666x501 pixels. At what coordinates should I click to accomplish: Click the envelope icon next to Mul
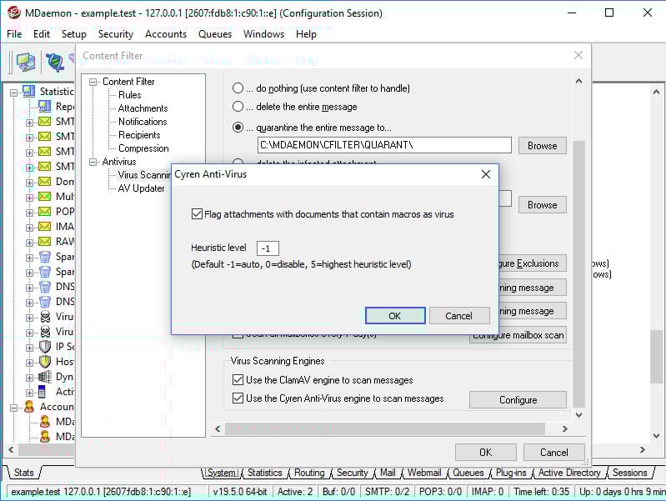(x=45, y=197)
